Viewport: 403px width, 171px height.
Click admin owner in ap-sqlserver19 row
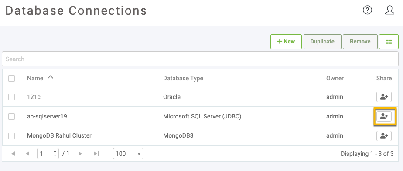coord(335,117)
